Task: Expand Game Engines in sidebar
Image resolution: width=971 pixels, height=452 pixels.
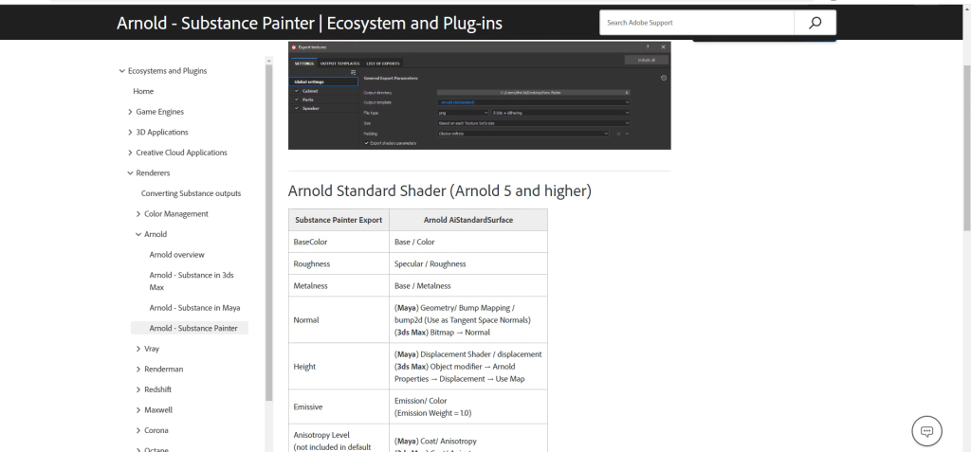Action: [130, 112]
